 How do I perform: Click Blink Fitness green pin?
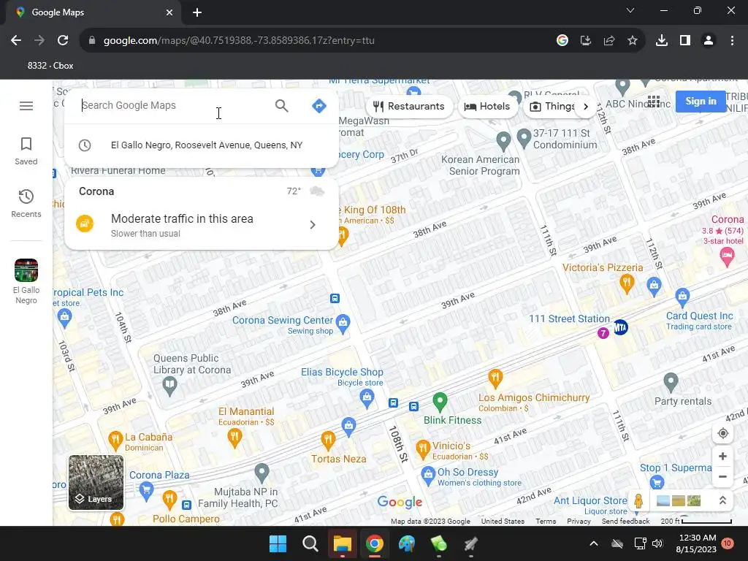(x=439, y=402)
